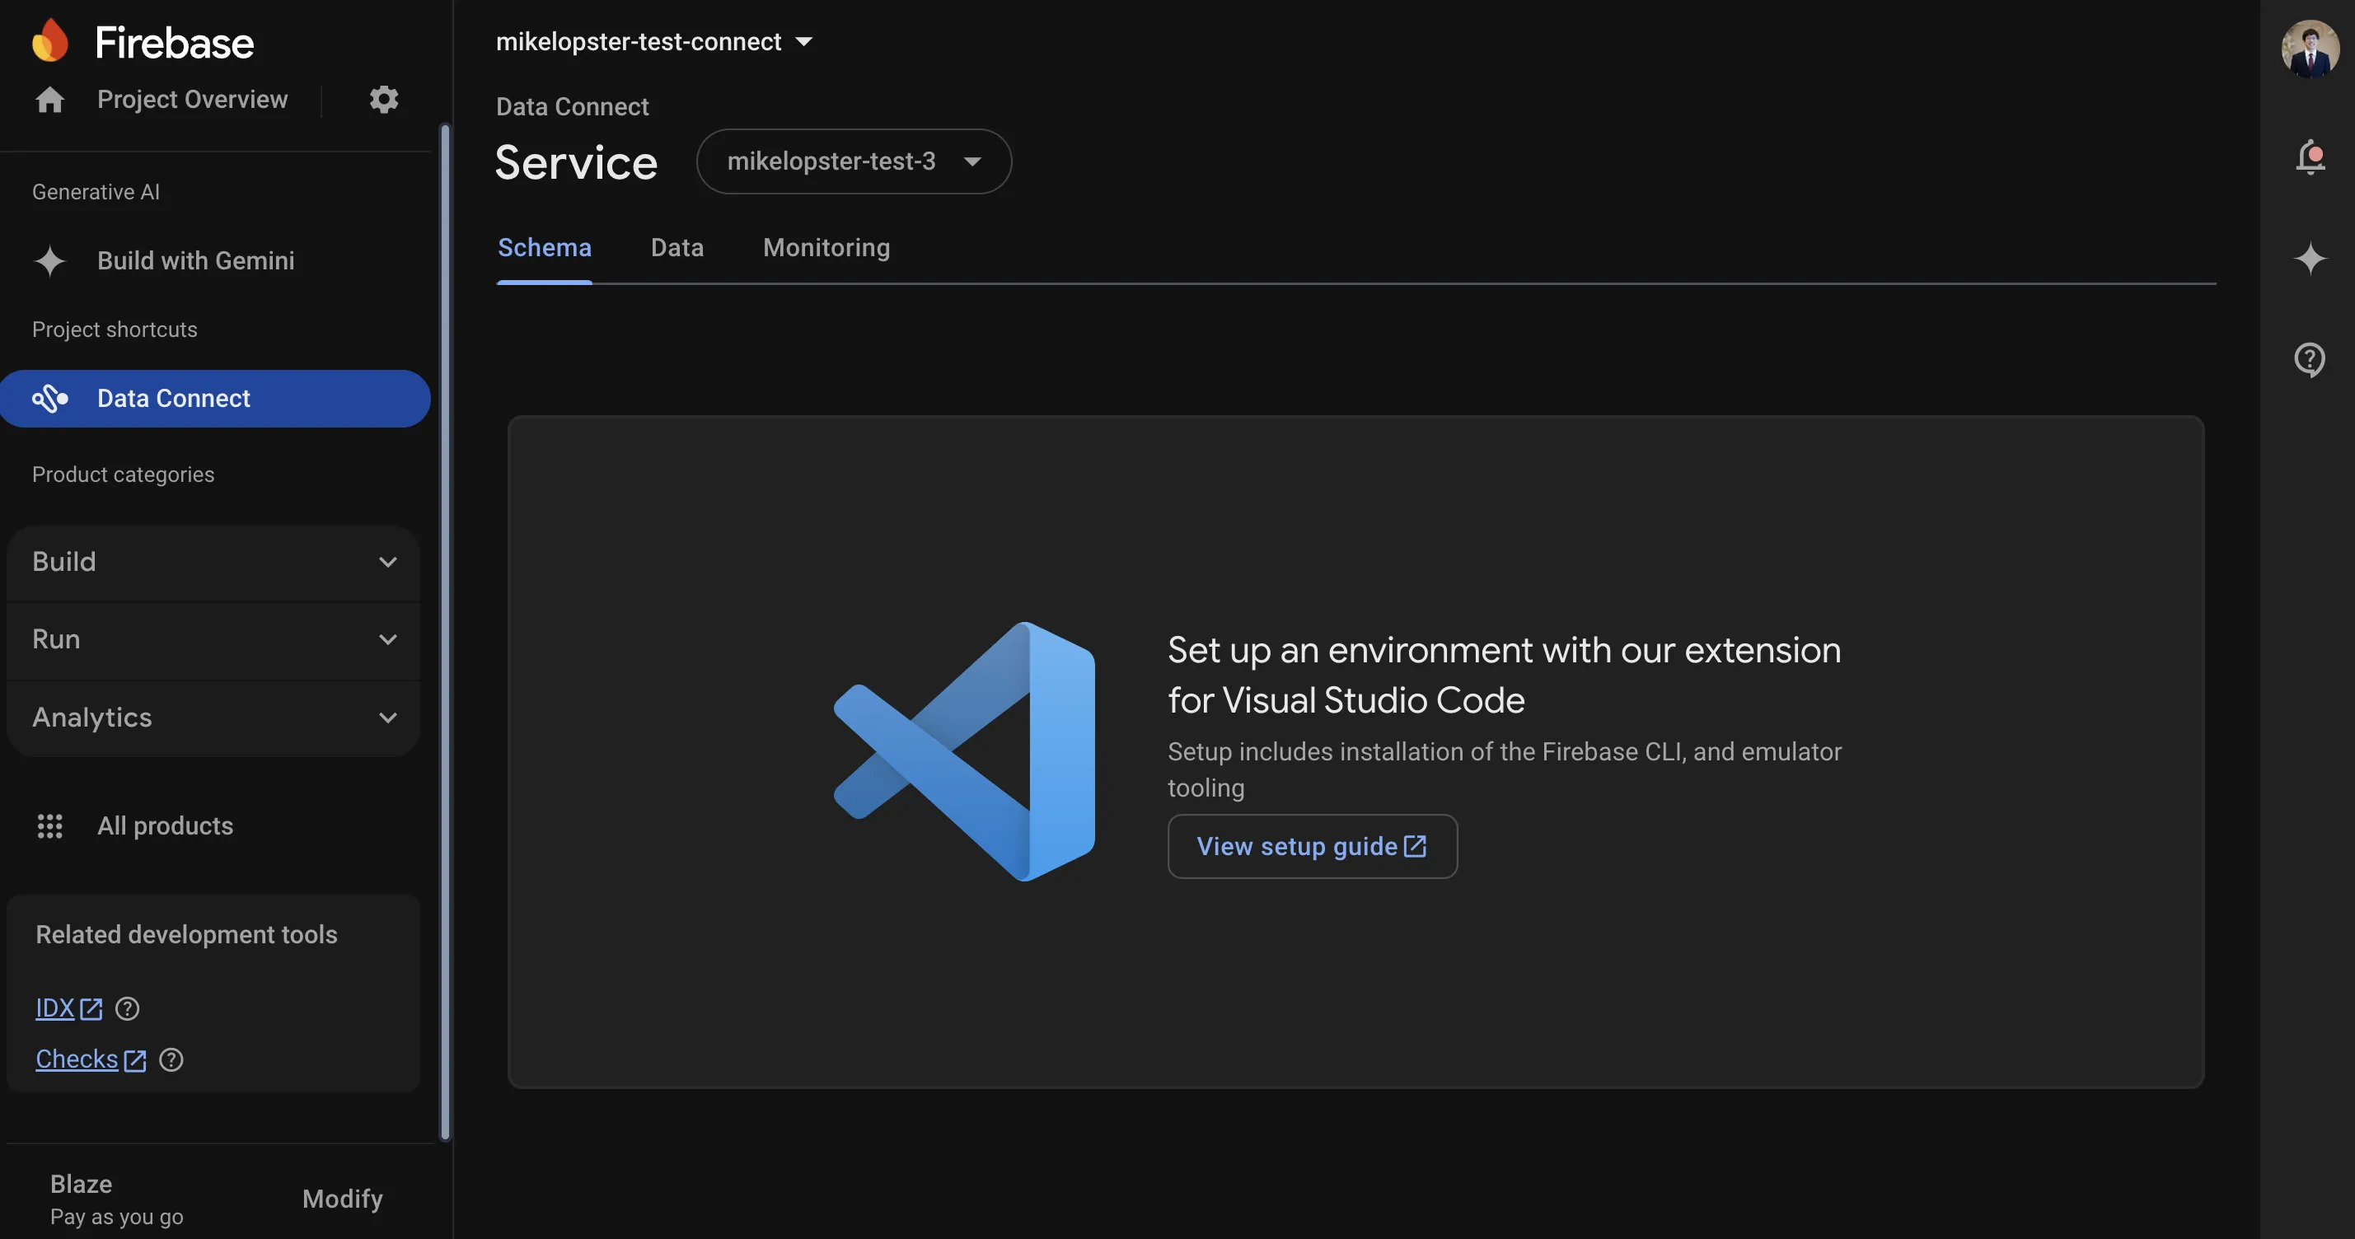Open IDX help question mark icon
The width and height of the screenshot is (2355, 1239).
(127, 1008)
